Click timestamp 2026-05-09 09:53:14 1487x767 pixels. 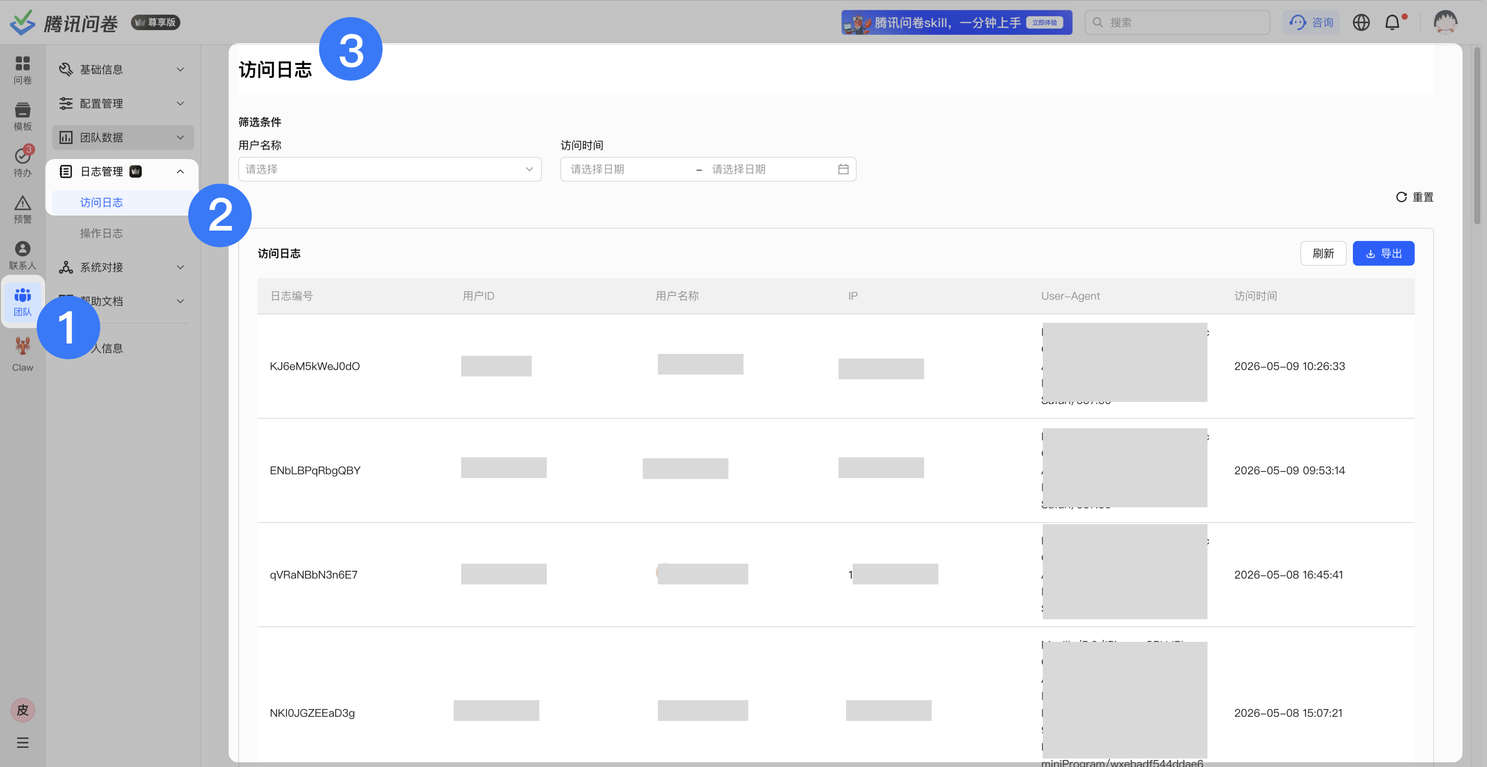pyautogui.click(x=1289, y=471)
